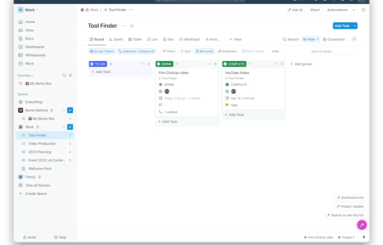The width and height of the screenshot is (383, 245).
Task: Click Add group
Action: point(301,64)
